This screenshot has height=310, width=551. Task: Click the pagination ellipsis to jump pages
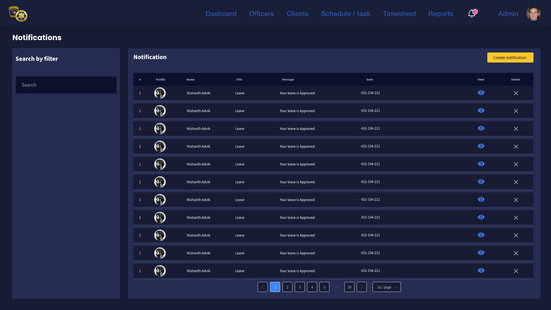point(337,287)
